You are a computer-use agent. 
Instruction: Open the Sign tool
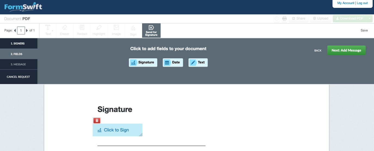pos(133,30)
